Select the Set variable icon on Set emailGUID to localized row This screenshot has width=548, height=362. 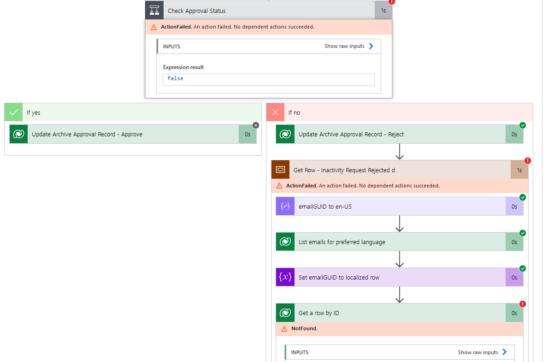(x=285, y=277)
